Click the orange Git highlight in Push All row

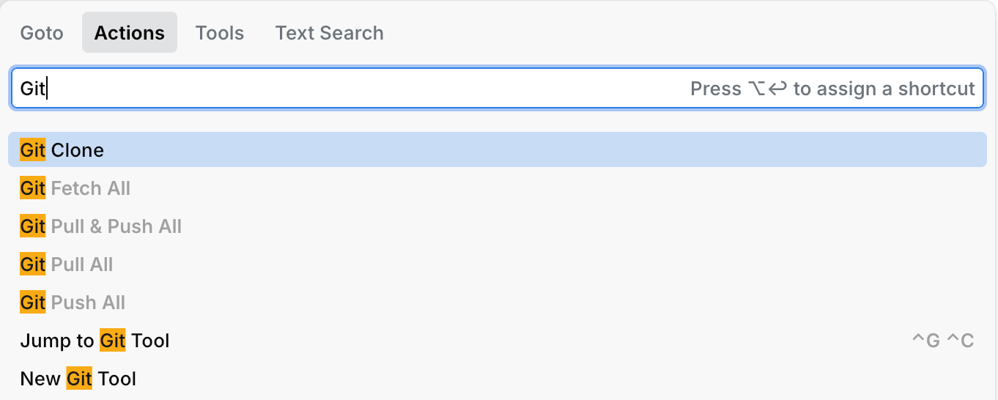(33, 303)
